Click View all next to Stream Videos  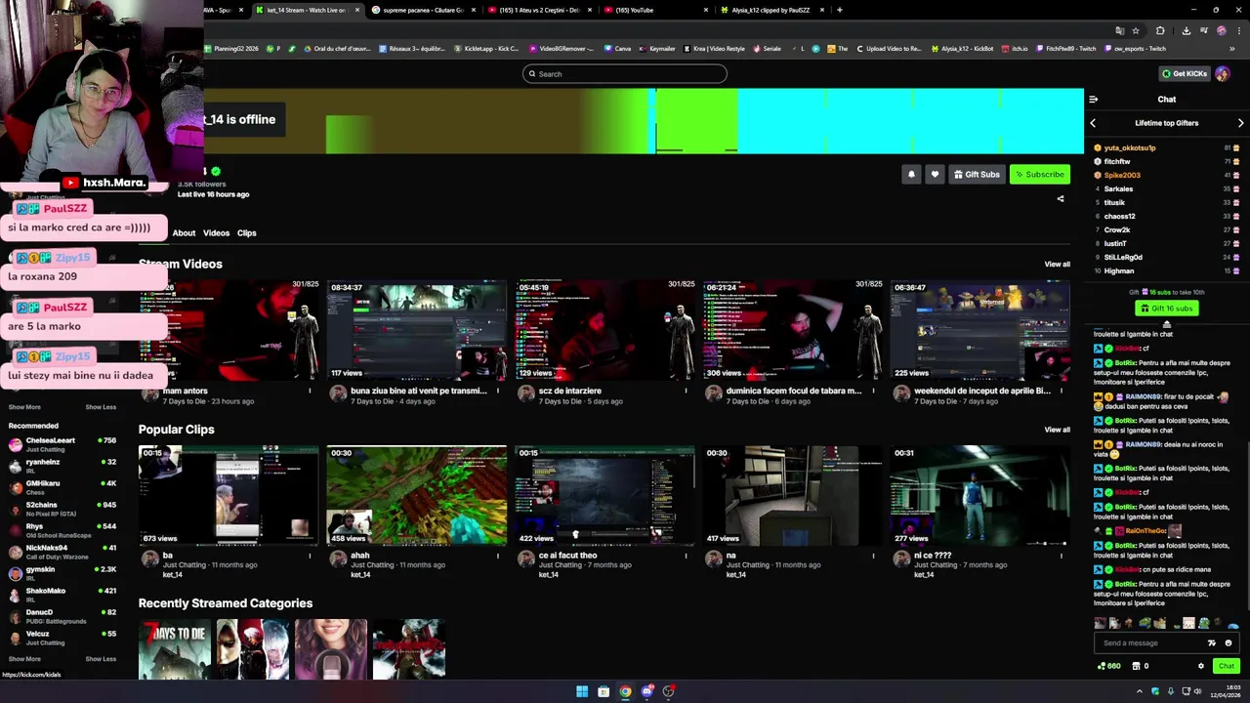point(1057,265)
